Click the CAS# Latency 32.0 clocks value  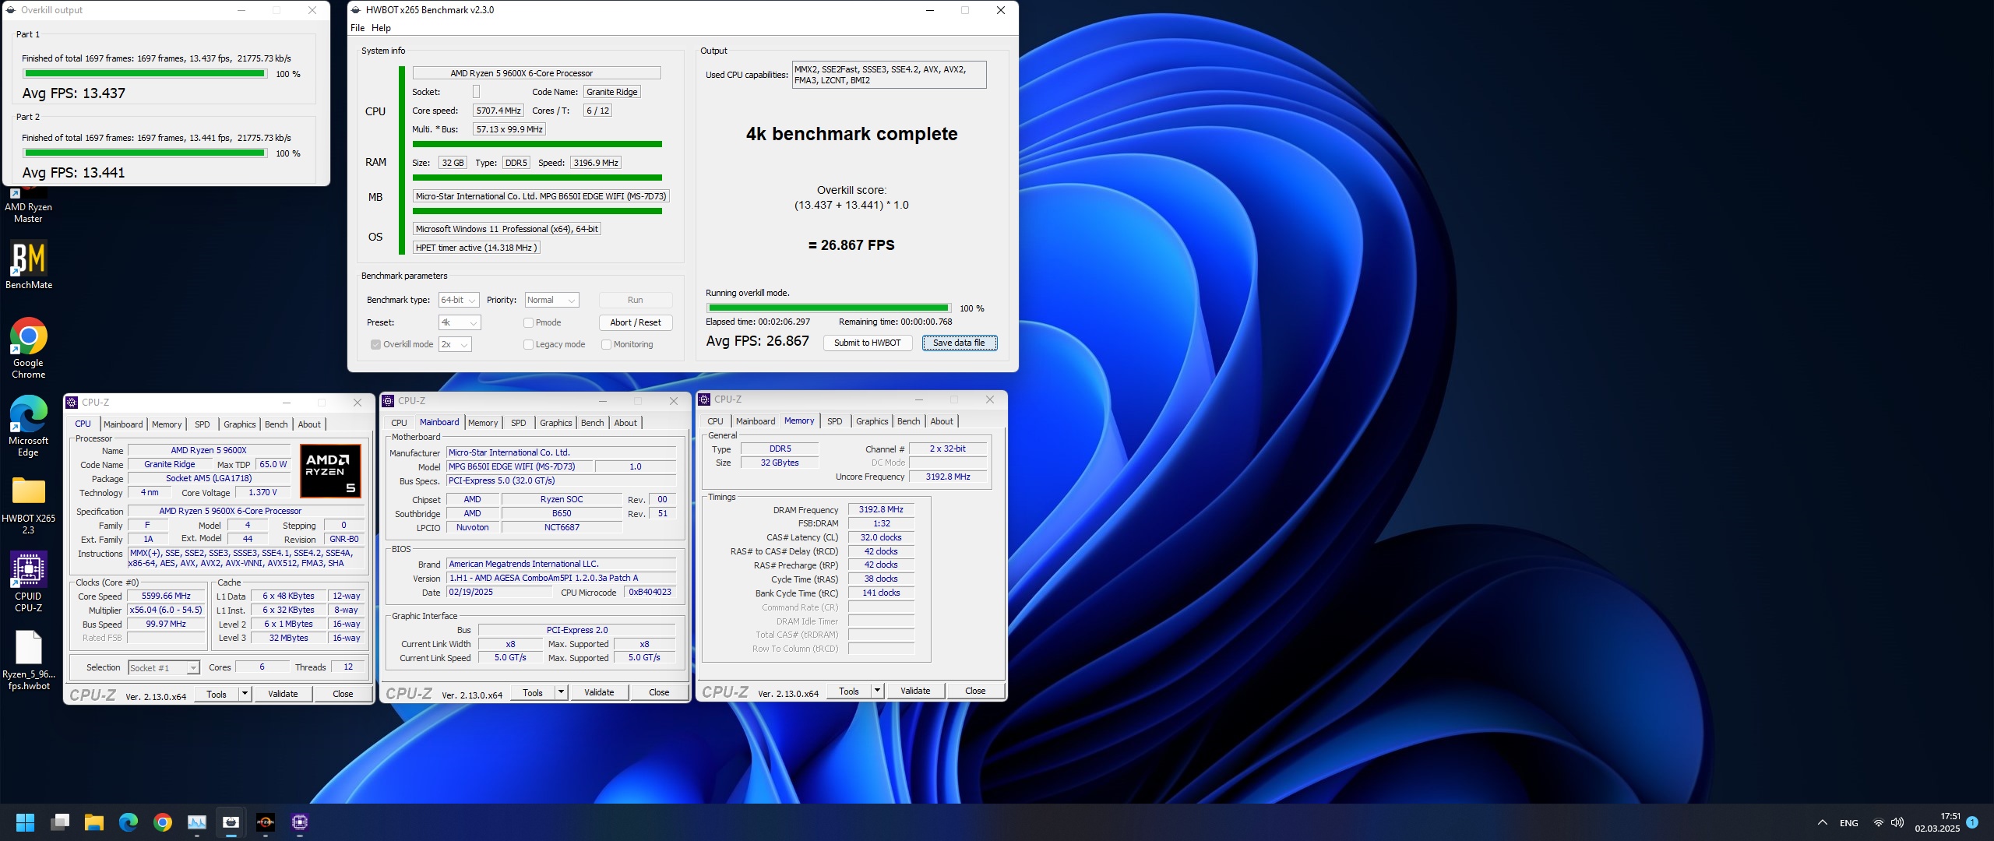tap(881, 537)
